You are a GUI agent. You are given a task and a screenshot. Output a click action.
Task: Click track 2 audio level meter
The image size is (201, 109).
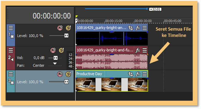pyautogui.click(x=70, y=60)
